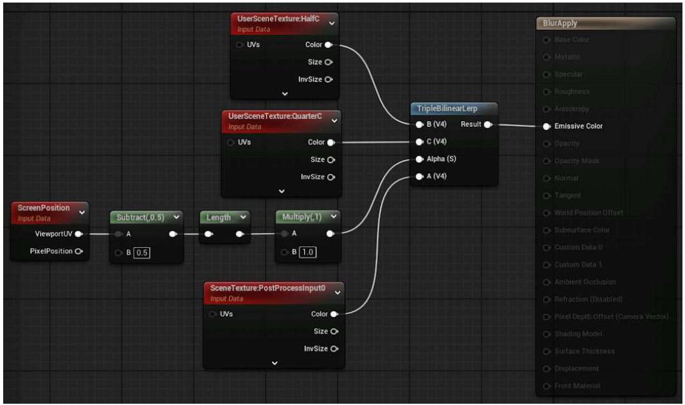685x405 pixels.
Task: Click the PixelPosition output pin
Action: click(x=78, y=251)
